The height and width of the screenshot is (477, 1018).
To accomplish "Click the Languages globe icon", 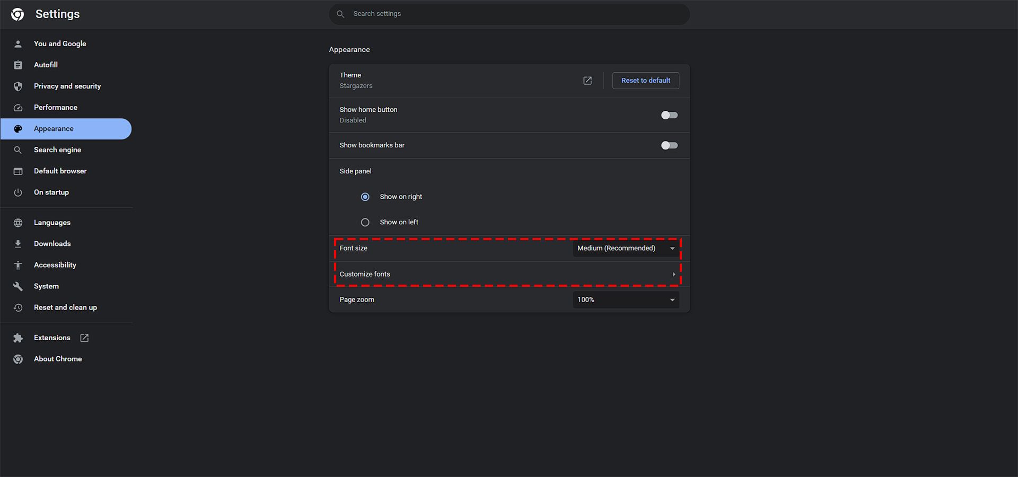I will (x=18, y=223).
